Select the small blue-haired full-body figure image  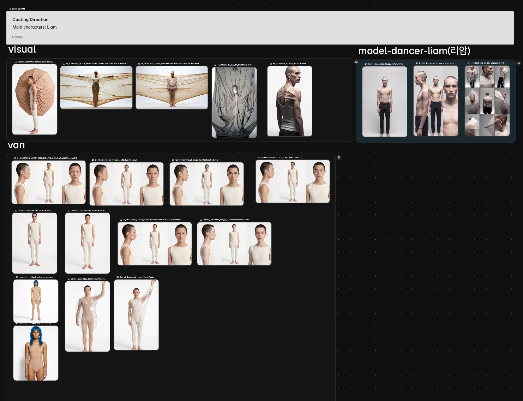[36, 301]
